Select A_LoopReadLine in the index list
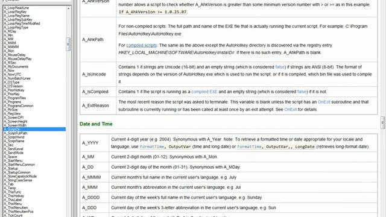This screenshot has width=386, height=217. coord(16,8)
